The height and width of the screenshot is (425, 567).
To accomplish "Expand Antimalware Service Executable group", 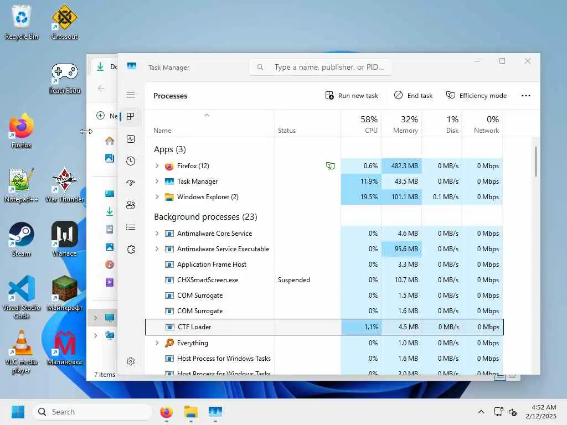I will tap(157, 249).
